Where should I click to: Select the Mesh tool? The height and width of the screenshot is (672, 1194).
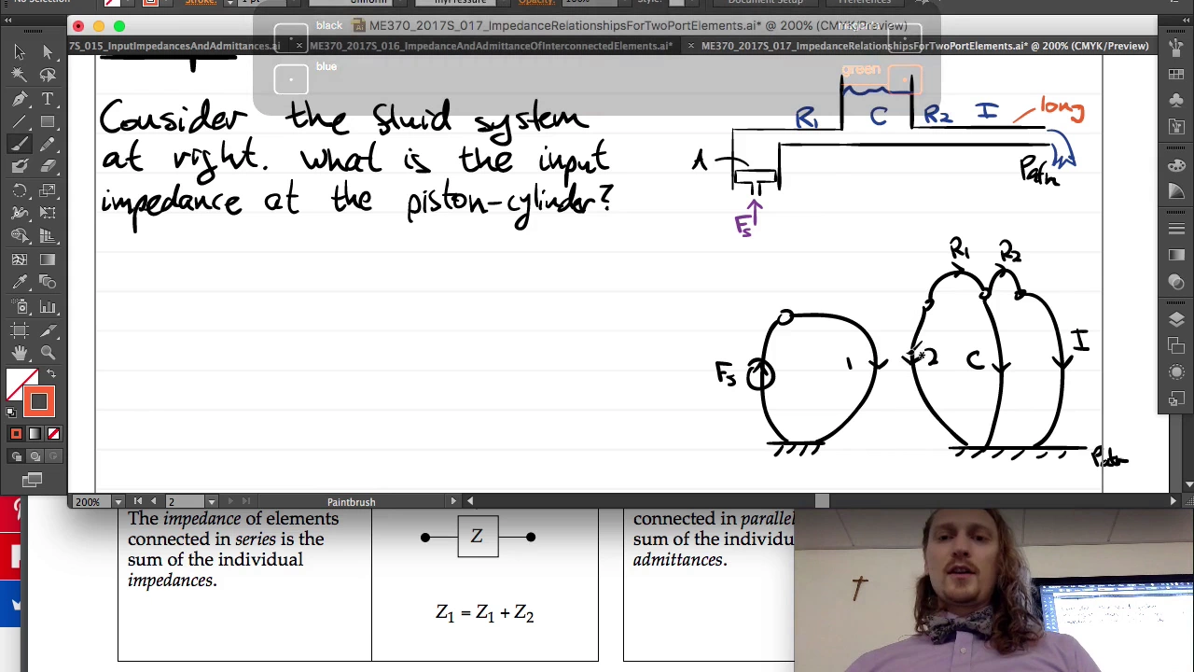[20, 259]
